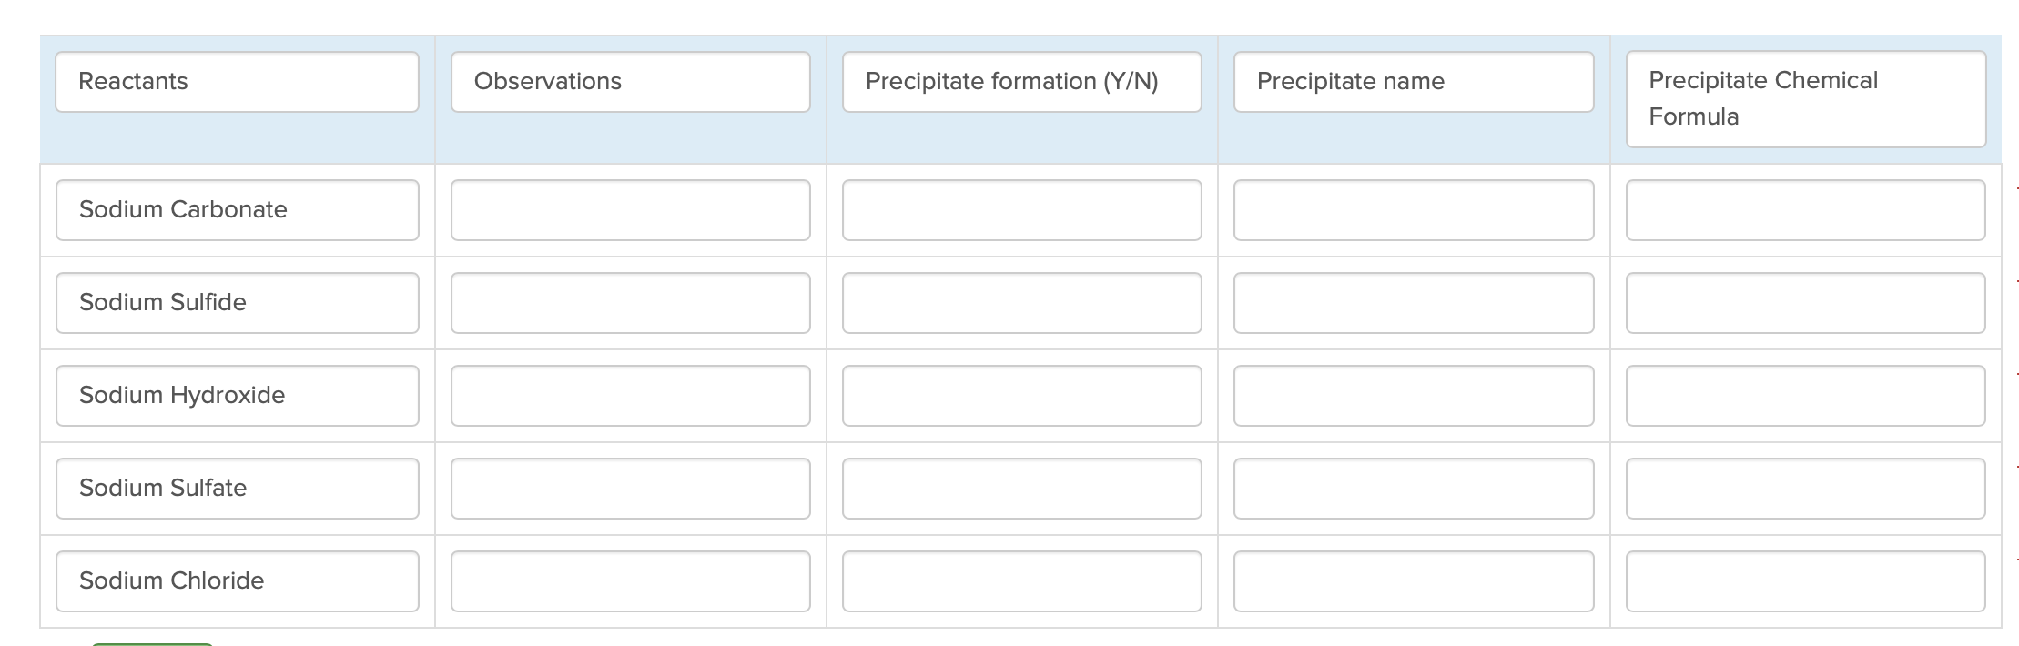
Task: Select the Sodium Hydroxide reactant cell
Action: [237, 396]
